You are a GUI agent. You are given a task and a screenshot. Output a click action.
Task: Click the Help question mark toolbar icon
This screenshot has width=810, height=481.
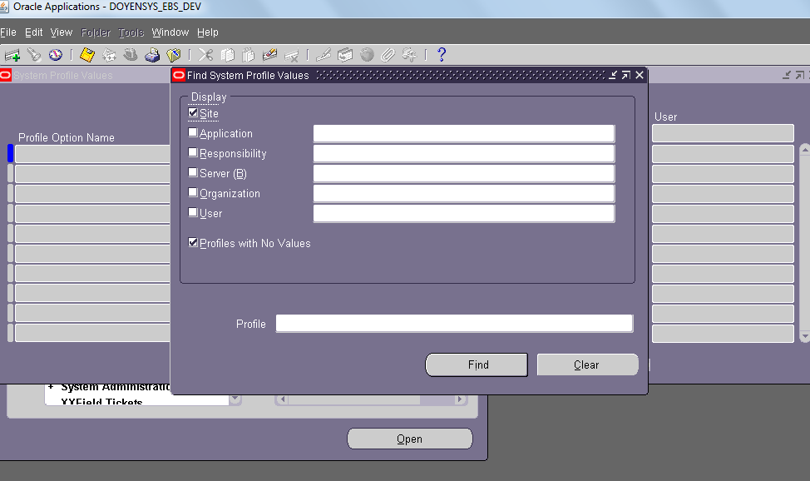[x=441, y=54]
